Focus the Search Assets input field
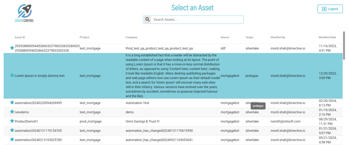Image resolution: width=349 pixels, height=145 pixels. click(197, 20)
